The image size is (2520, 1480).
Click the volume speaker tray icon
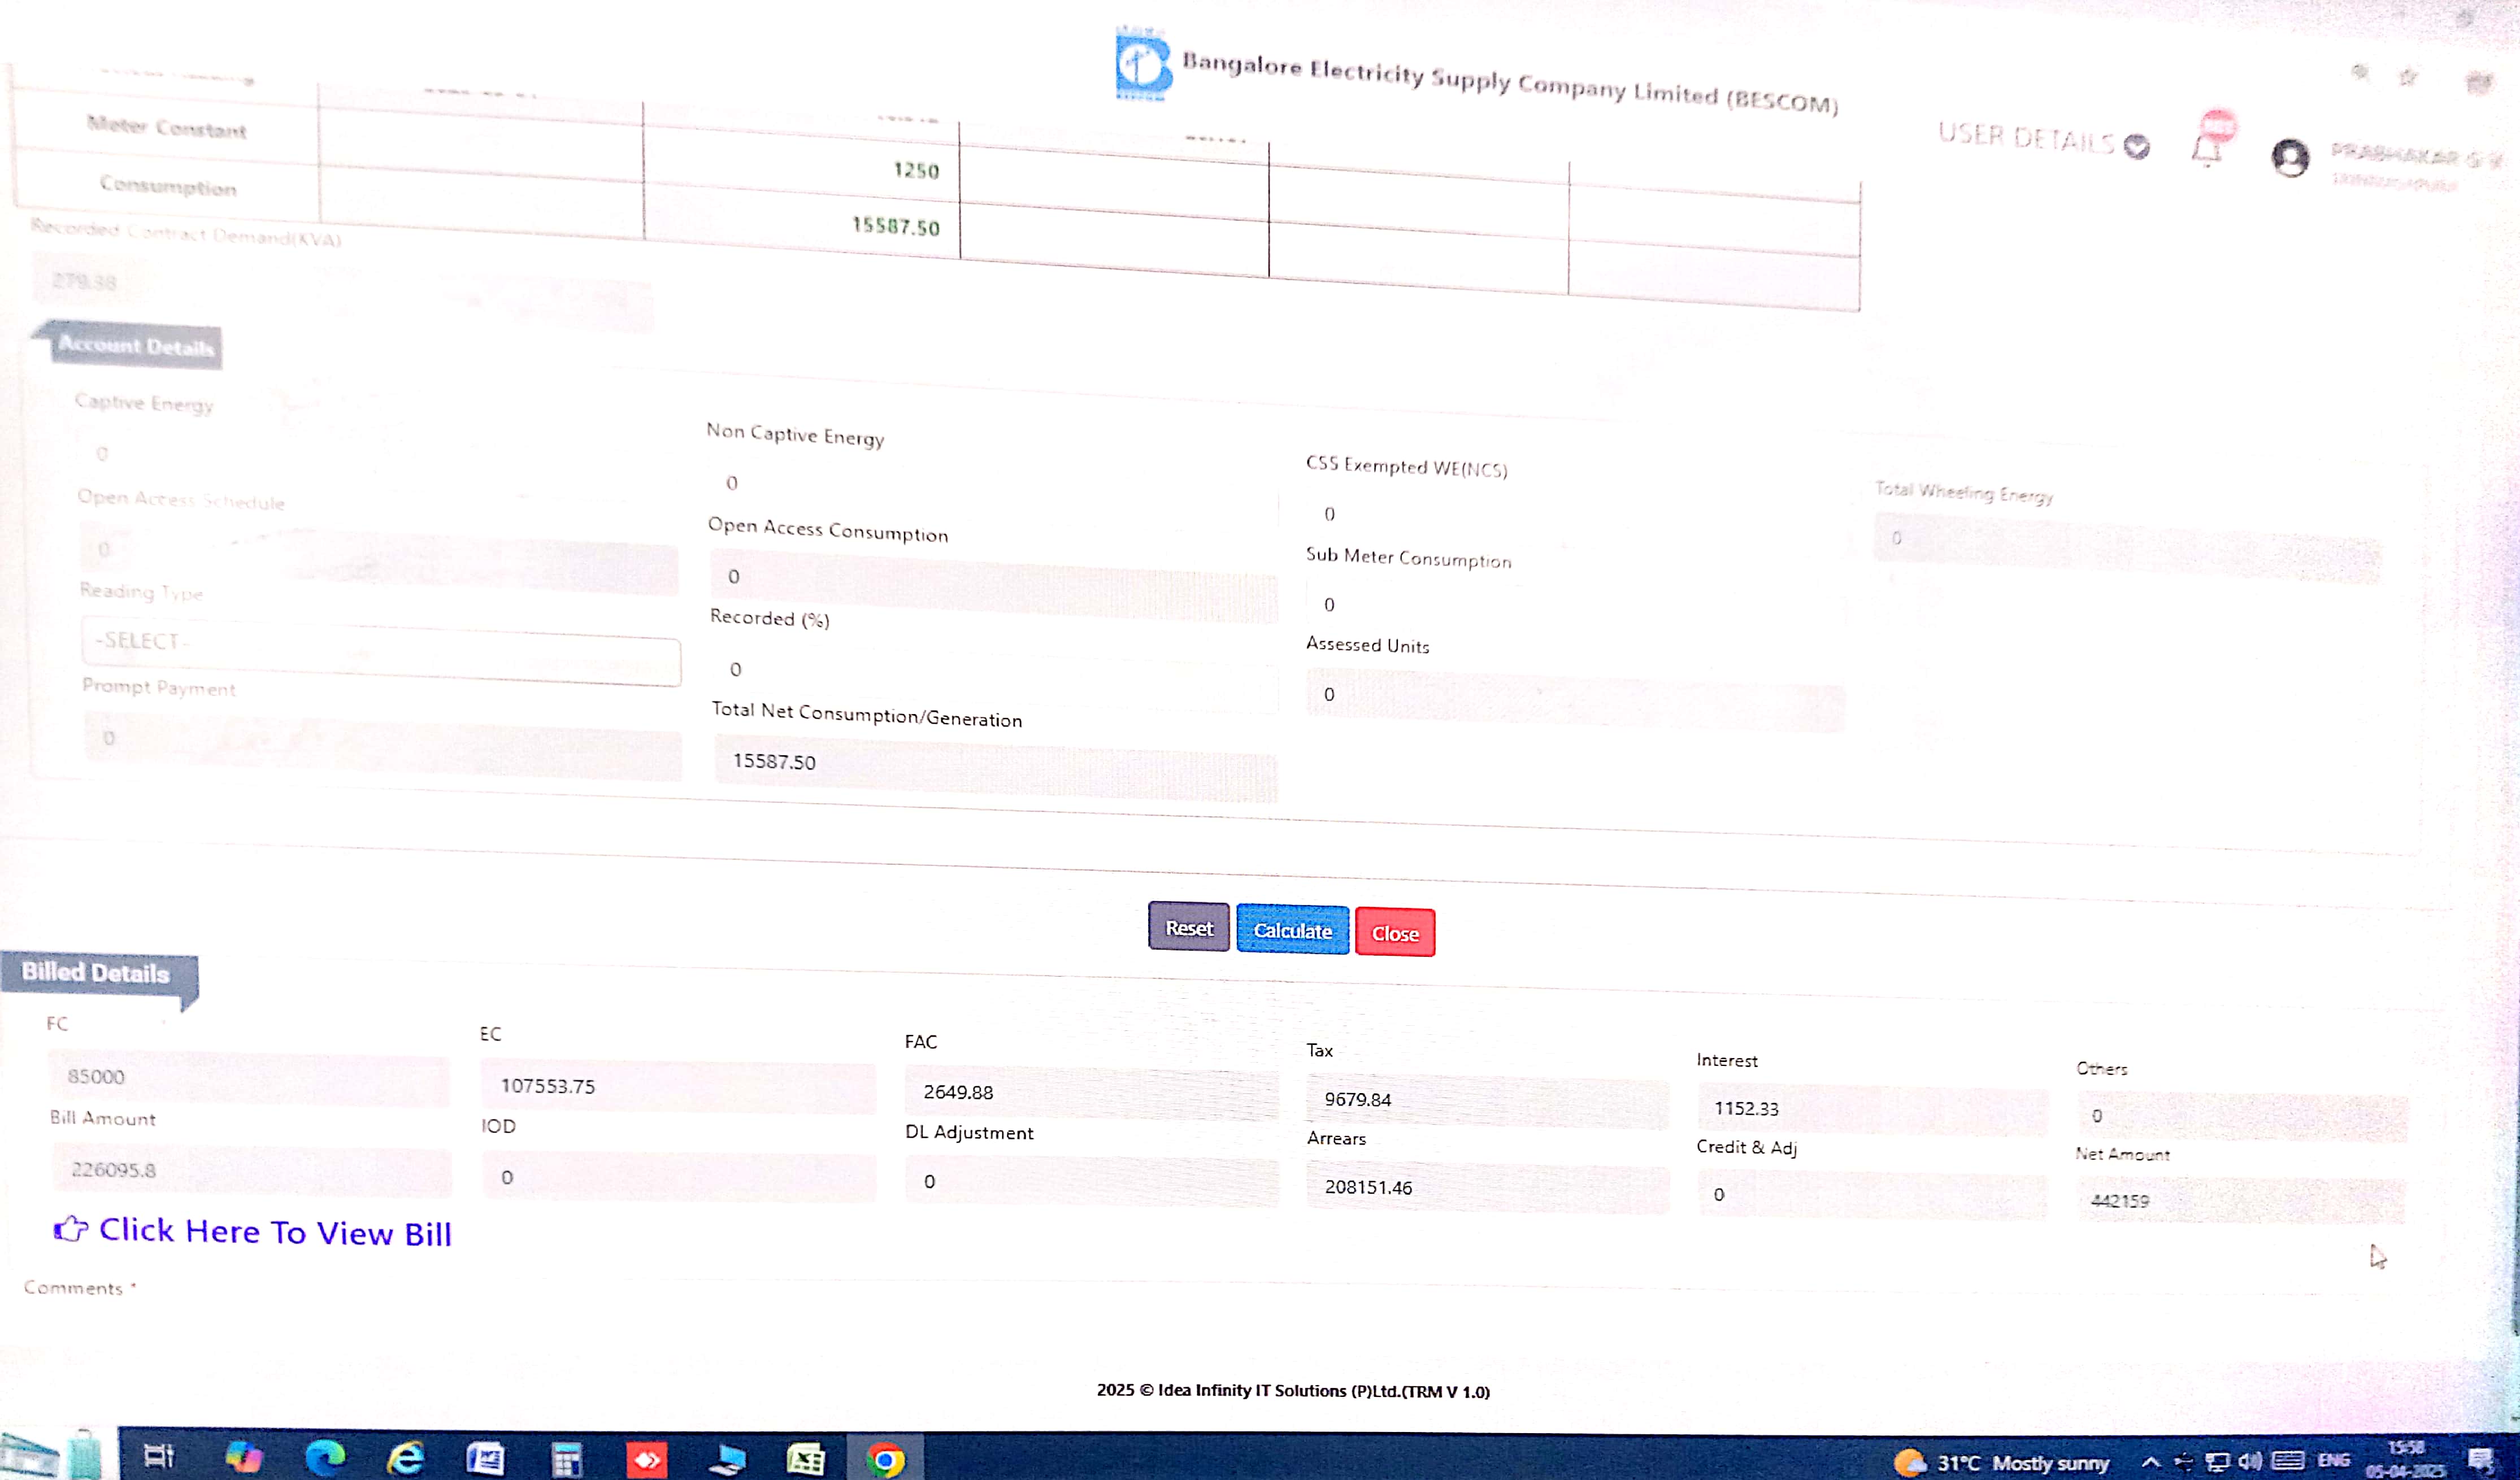point(2250,1461)
